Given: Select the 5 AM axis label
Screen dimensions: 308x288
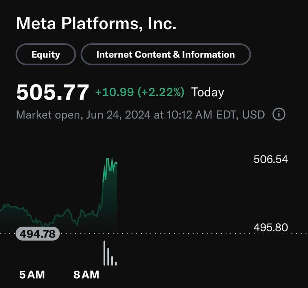Looking at the screenshot, I should (32, 275).
